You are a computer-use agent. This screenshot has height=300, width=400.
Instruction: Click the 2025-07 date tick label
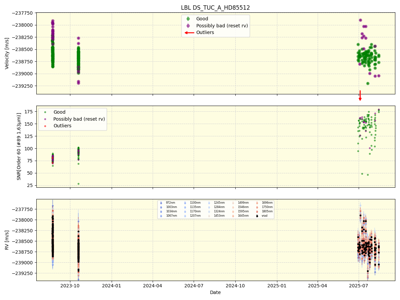359,286
